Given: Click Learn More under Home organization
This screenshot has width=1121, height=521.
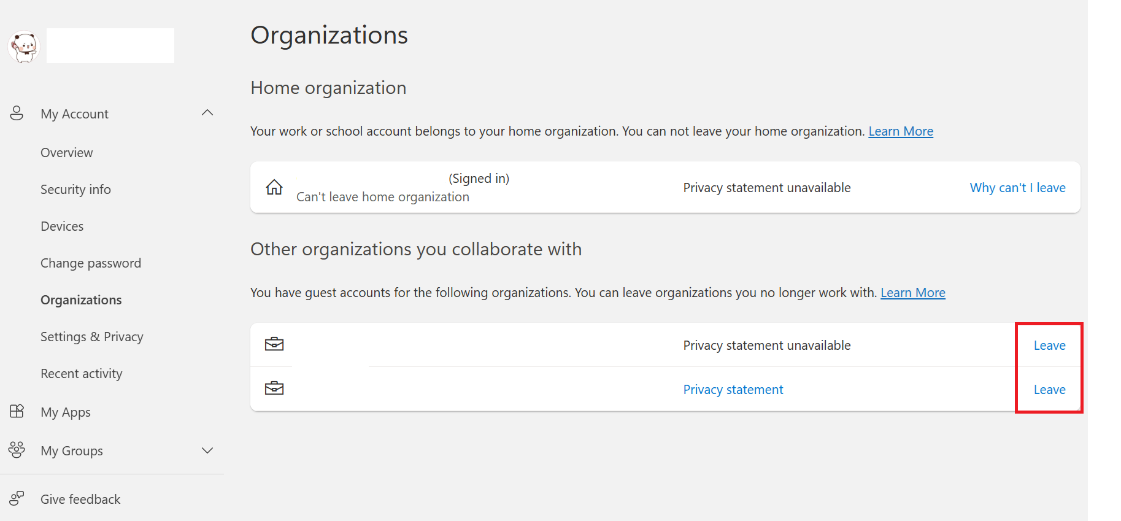Looking at the screenshot, I should click(x=901, y=131).
